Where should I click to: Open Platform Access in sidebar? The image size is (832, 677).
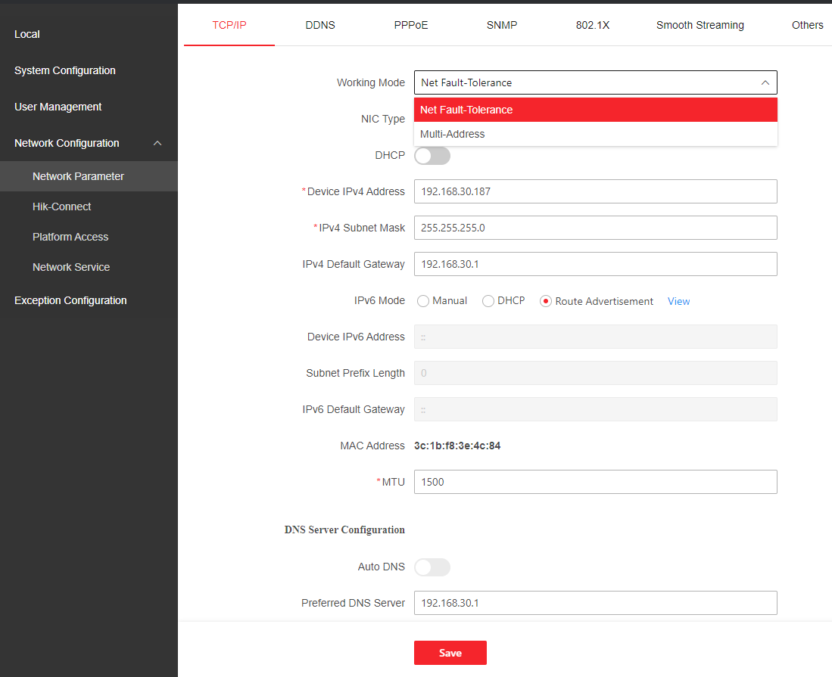[70, 237]
